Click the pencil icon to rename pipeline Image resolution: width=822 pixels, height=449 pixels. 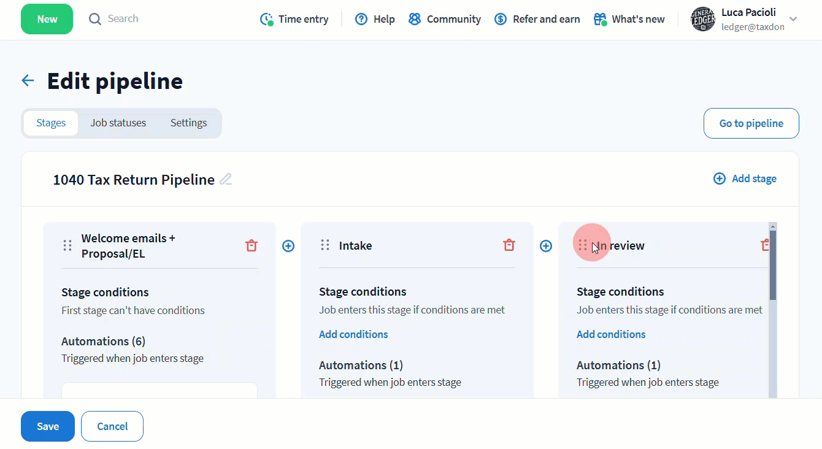(x=226, y=180)
